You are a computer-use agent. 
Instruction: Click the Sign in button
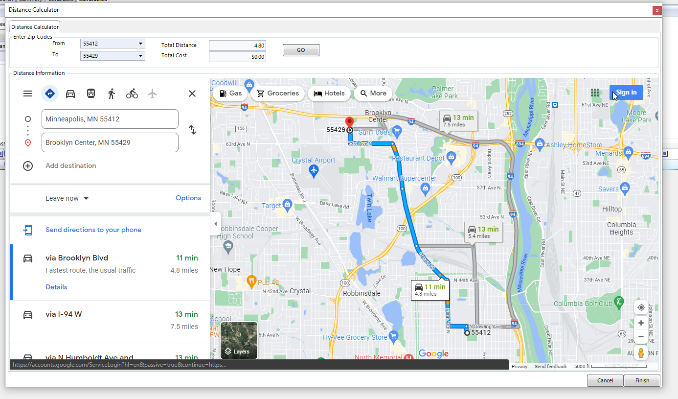[x=626, y=93]
